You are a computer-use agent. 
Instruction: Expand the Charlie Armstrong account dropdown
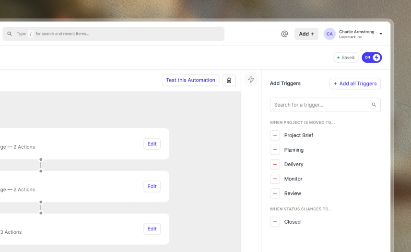pyautogui.click(x=381, y=34)
